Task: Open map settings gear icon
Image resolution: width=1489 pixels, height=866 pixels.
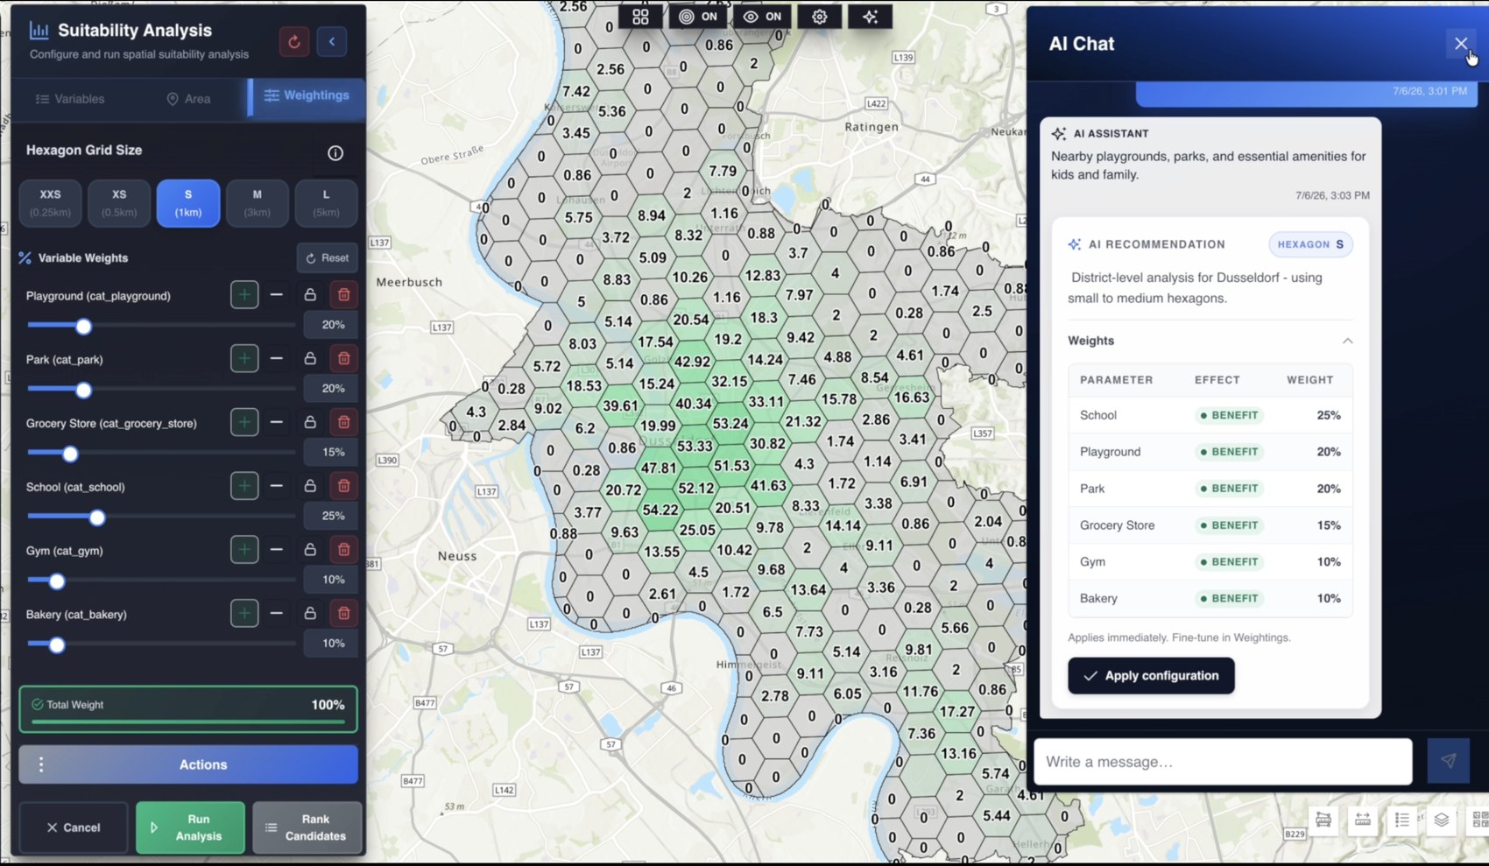Action: click(x=820, y=17)
